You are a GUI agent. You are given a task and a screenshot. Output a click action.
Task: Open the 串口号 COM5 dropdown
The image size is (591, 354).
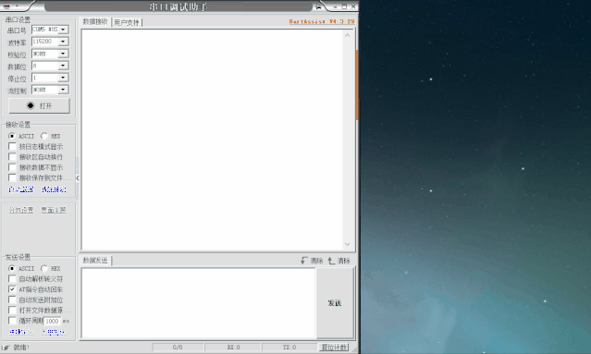point(63,30)
